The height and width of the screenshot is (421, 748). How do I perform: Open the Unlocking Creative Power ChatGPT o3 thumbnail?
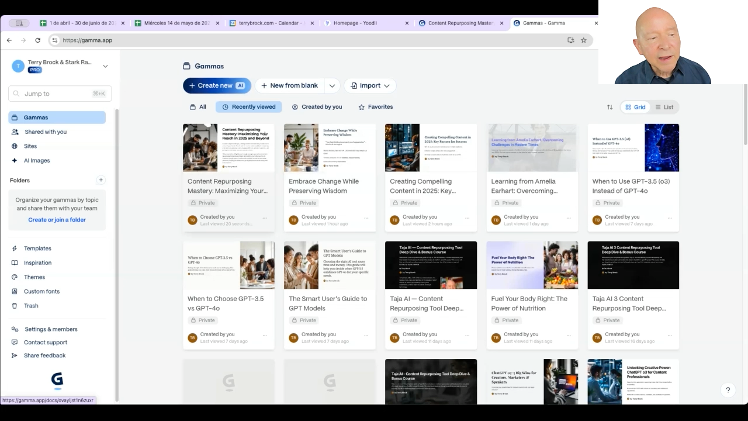point(633,381)
